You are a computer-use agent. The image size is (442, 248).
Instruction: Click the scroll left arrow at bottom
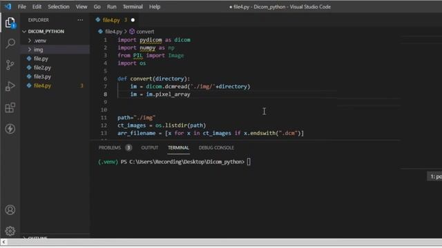pyautogui.click(x=3, y=242)
